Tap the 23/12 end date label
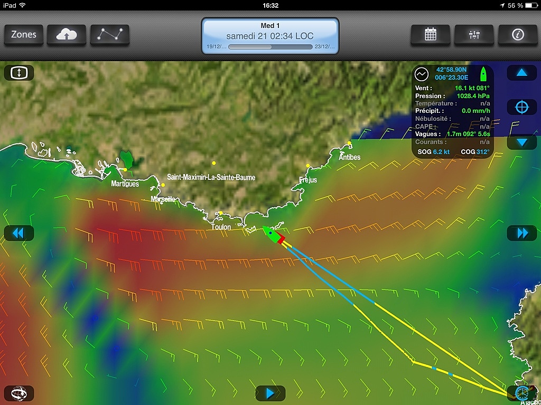Screen dimensions: 541x405 click(x=324, y=47)
